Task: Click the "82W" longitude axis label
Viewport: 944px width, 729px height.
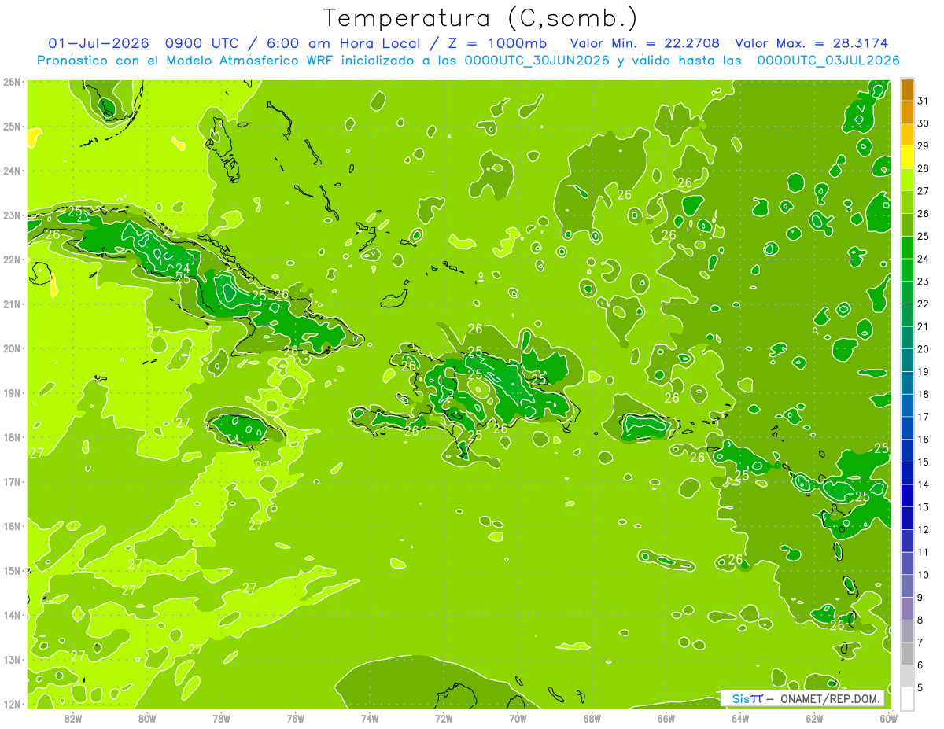Action: [x=73, y=718]
